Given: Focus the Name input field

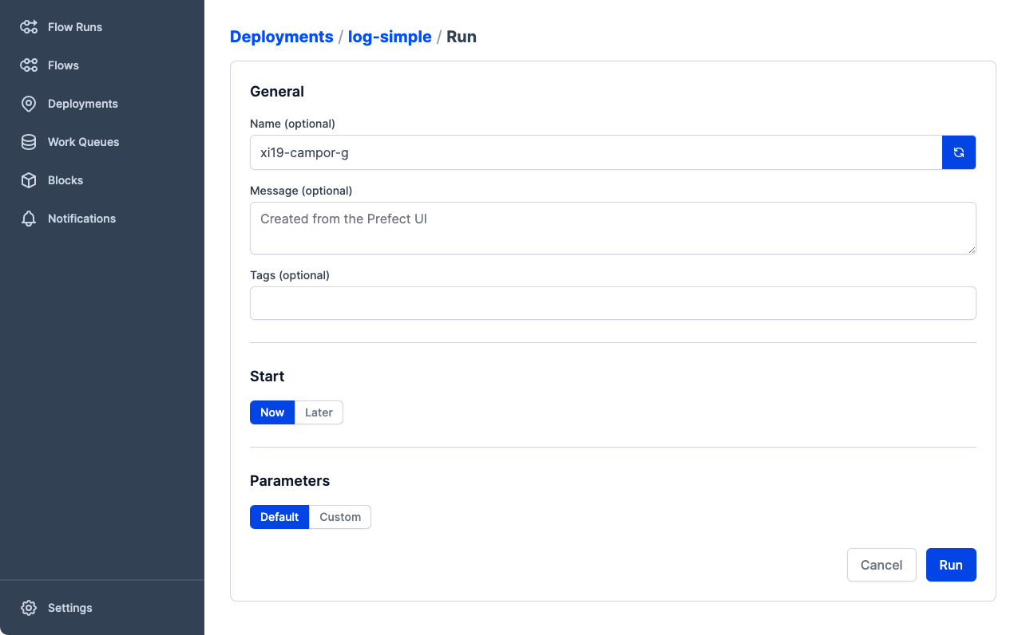Looking at the screenshot, I should pyautogui.click(x=596, y=152).
